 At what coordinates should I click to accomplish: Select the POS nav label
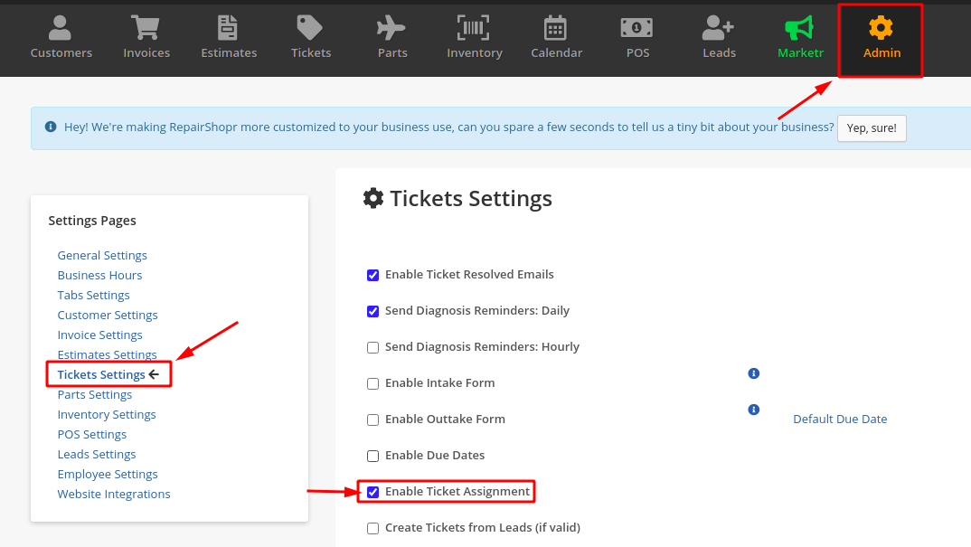click(x=637, y=52)
